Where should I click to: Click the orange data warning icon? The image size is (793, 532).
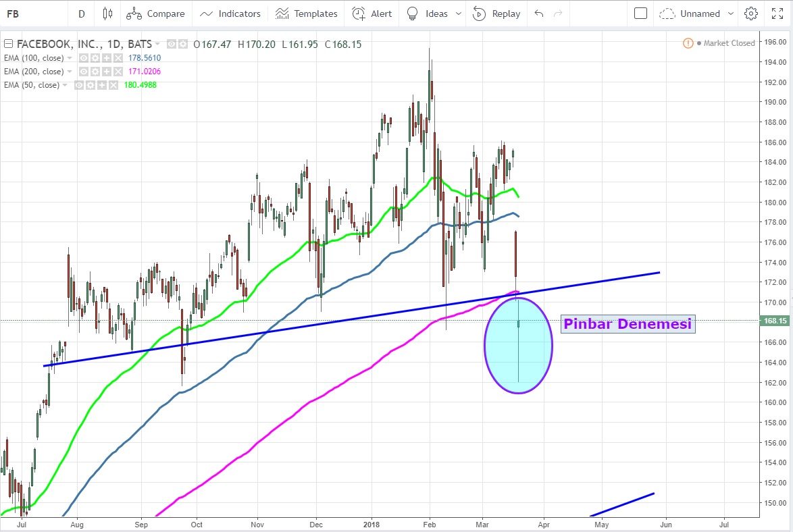688,43
